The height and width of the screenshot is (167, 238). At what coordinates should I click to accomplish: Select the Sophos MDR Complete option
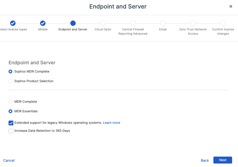click(x=10, y=71)
